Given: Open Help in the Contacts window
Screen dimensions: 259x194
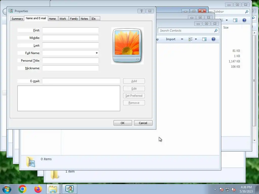Looking at the screenshot, I should click(213, 39).
